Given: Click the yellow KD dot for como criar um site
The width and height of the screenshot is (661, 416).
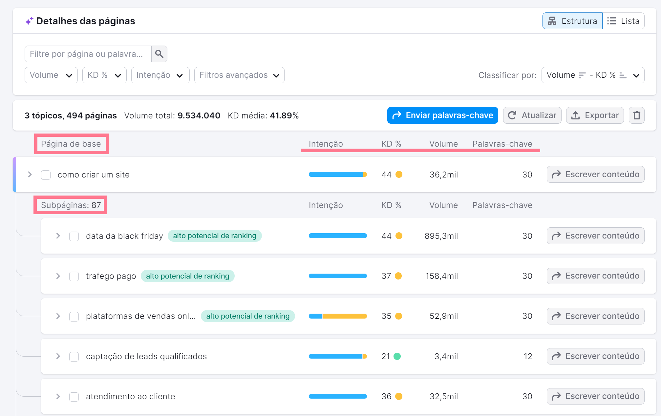Looking at the screenshot, I should [x=399, y=175].
